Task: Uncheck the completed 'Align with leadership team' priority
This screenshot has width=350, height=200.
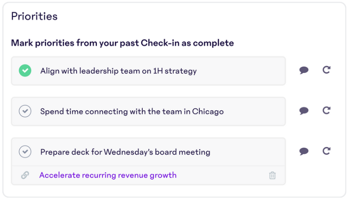Action: [x=25, y=71]
